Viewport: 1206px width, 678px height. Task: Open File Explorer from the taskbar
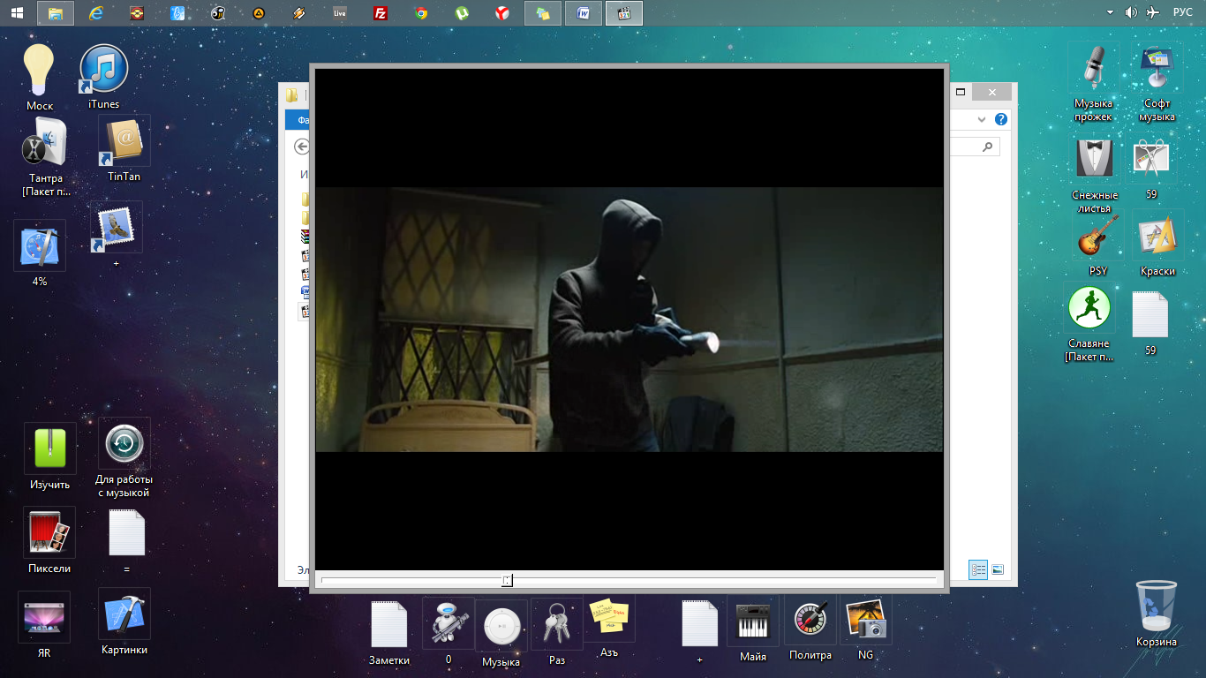coord(56,13)
